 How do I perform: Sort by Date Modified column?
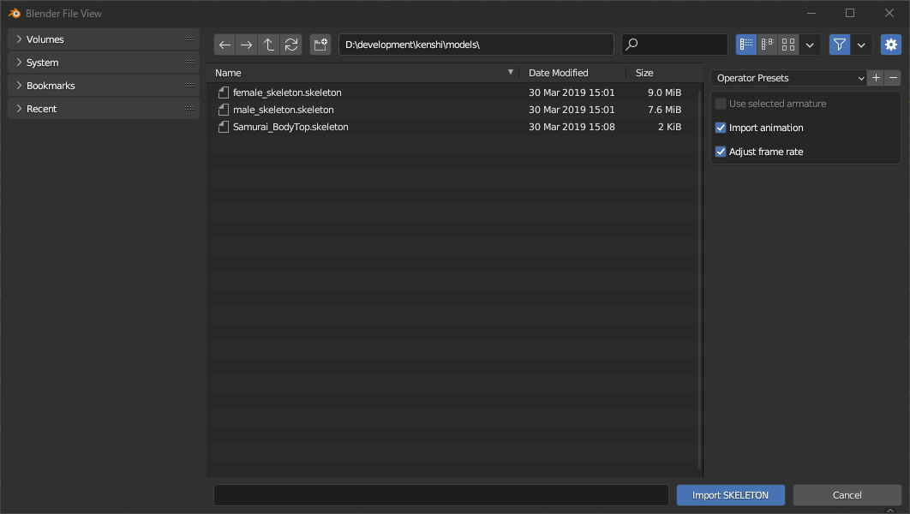pos(572,73)
